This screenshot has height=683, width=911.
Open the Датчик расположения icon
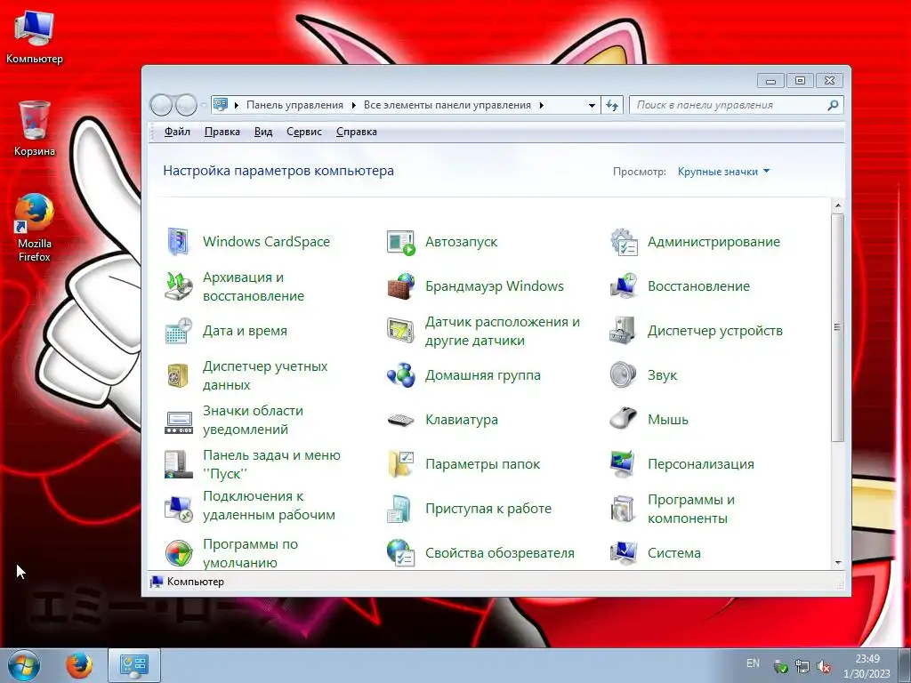pos(401,331)
